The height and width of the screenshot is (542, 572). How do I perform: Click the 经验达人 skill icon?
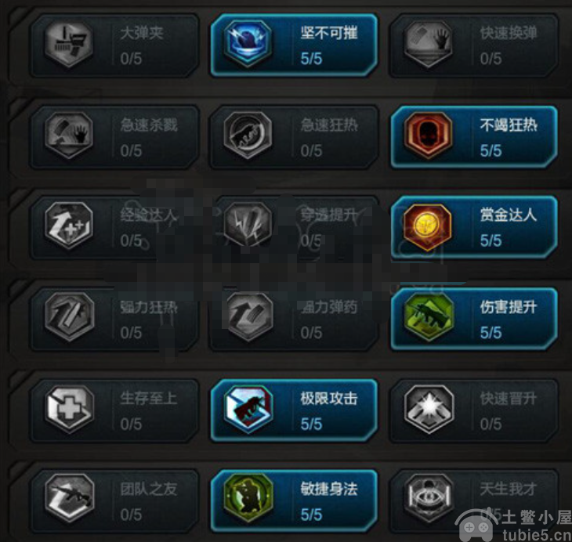tap(69, 226)
